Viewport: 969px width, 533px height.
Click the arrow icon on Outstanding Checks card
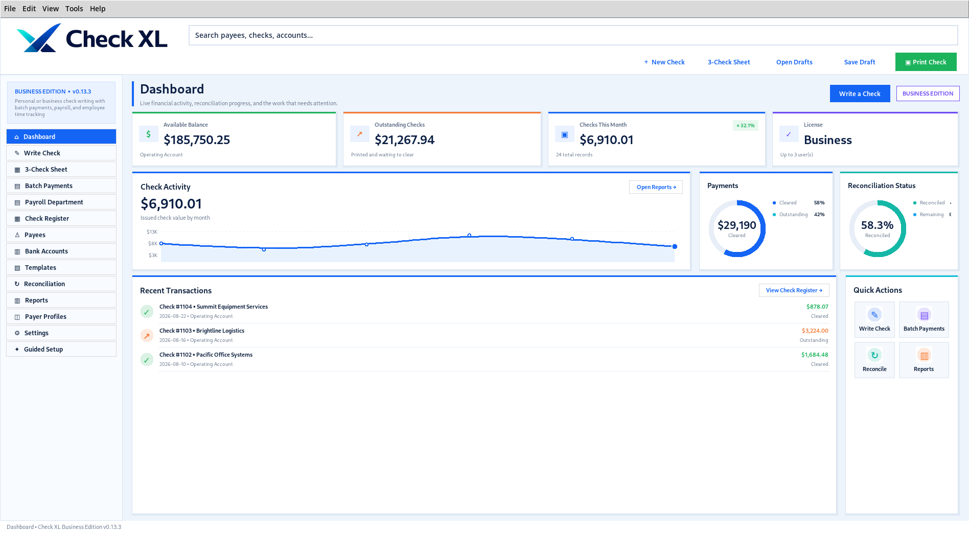tap(360, 134)
